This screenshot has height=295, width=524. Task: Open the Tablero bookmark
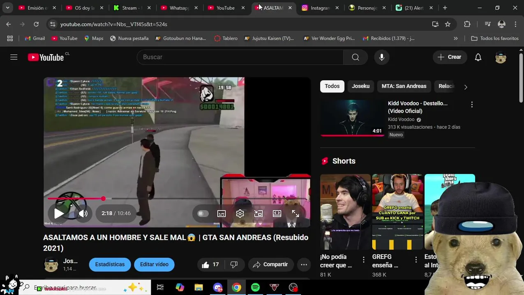(x=226, y=38)
